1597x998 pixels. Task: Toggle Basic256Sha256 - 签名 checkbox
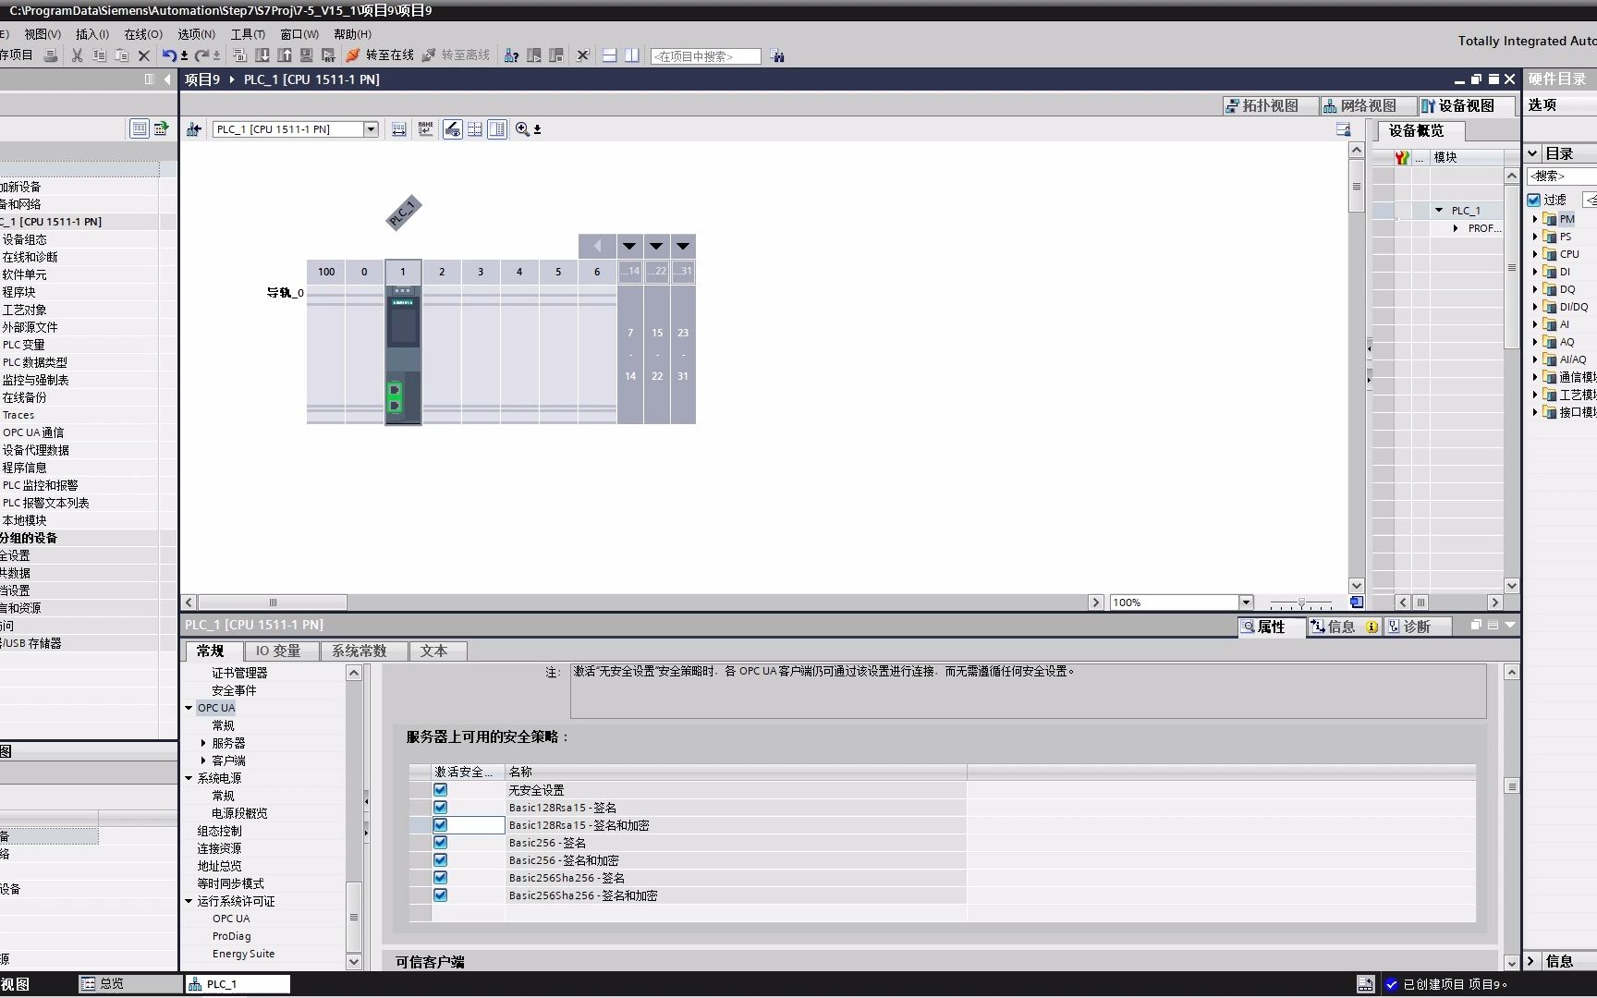pos(440,878)
